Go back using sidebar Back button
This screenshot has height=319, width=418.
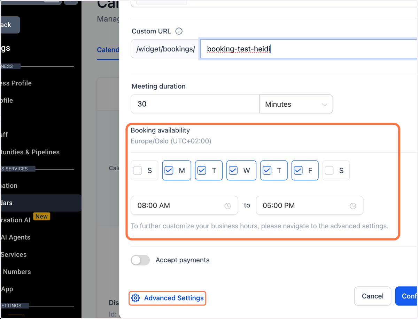(x=10, y=25)
